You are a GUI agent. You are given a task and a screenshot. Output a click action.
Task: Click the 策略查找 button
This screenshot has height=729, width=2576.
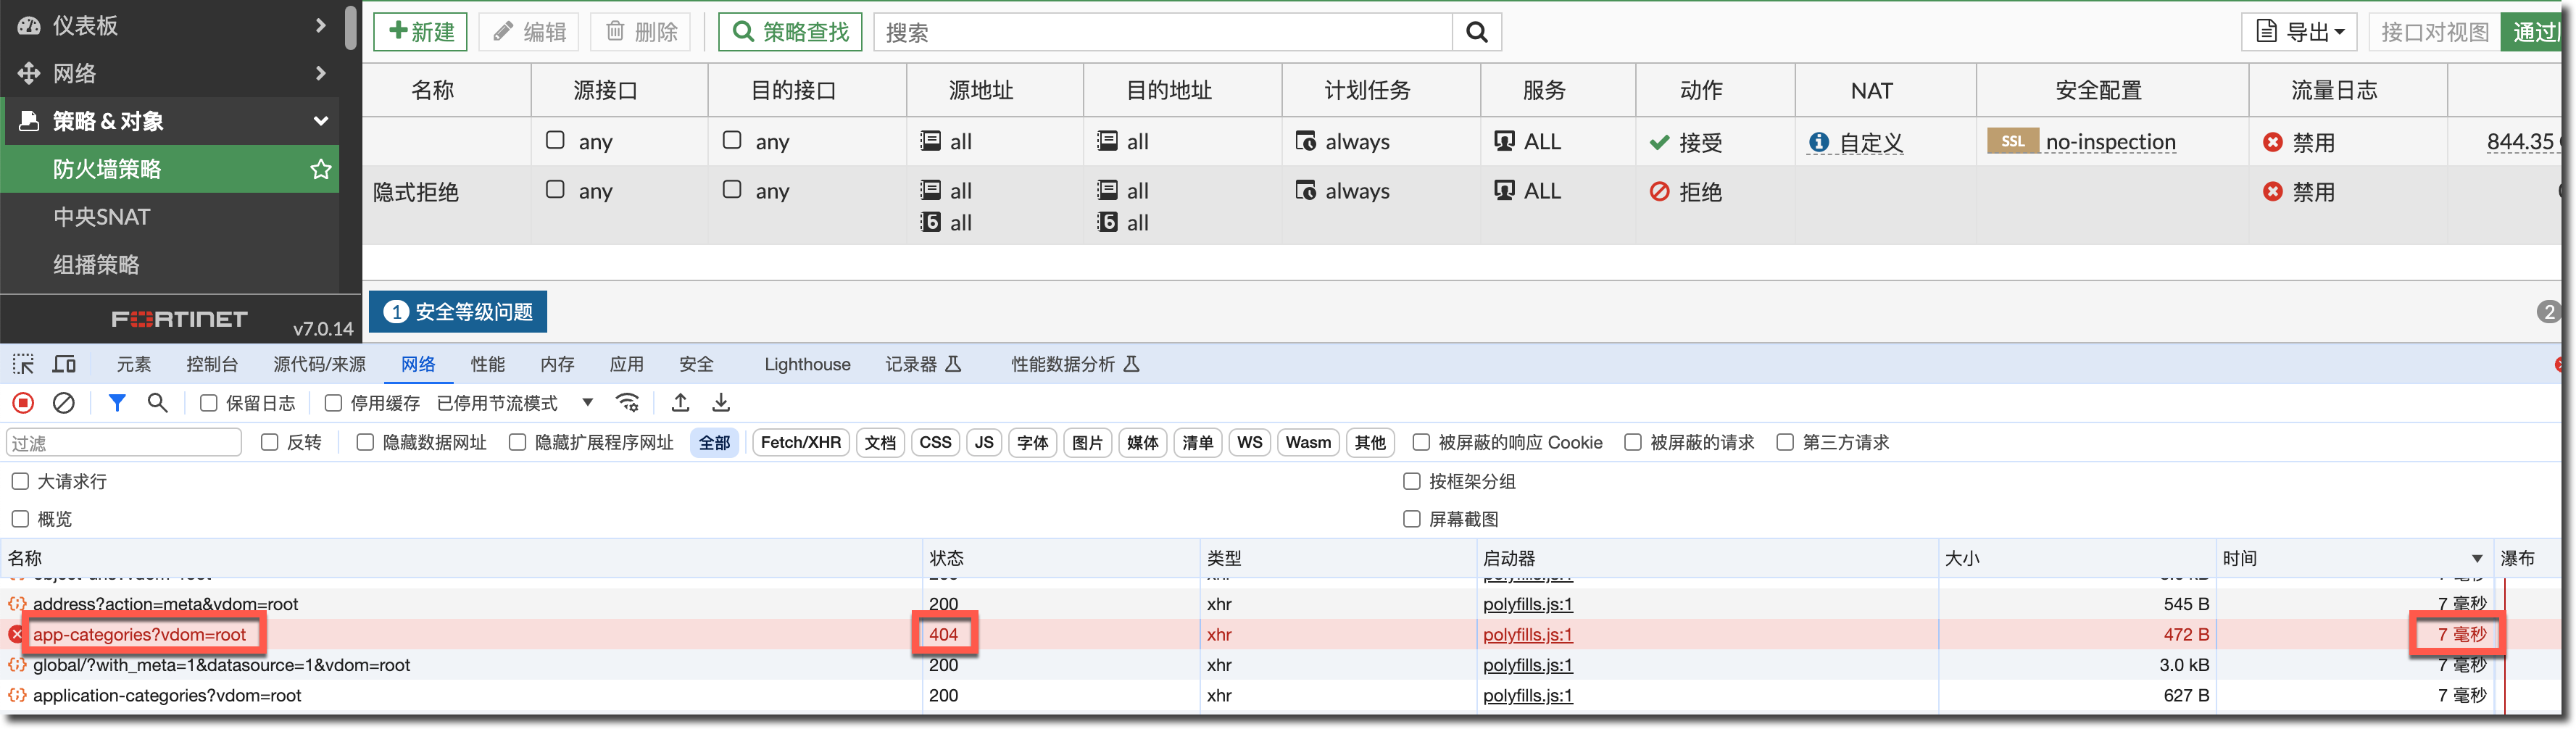click(791, 32)
